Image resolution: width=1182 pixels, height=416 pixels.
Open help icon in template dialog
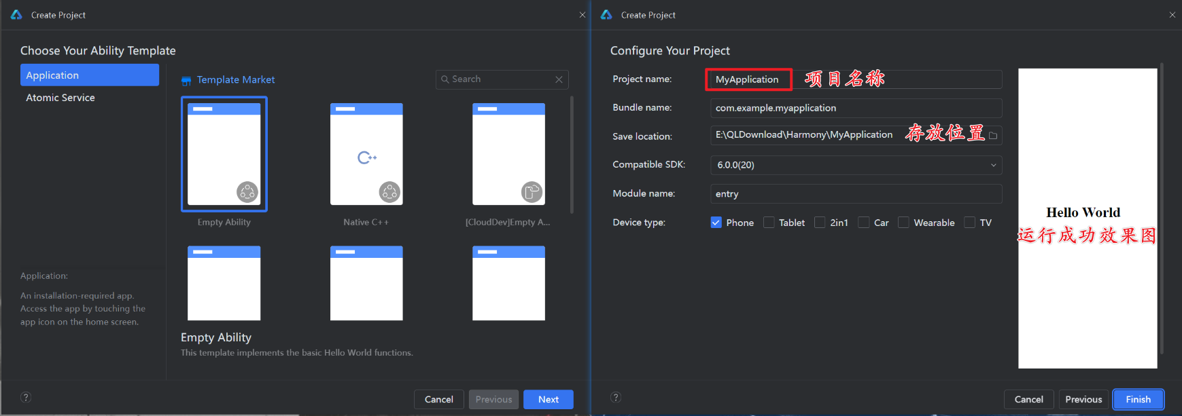pos(26,398)
